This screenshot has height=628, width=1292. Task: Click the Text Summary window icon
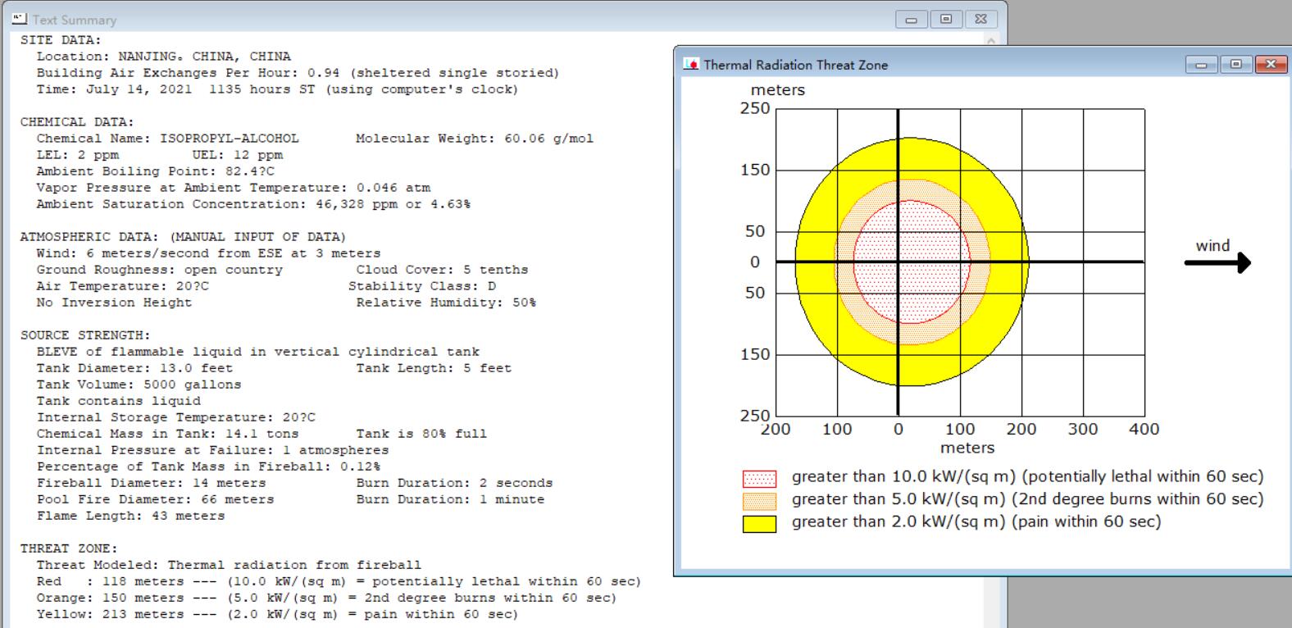(x=20, y=19)
